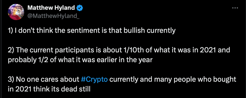Click the line "in 2021 think its dead still"
Image resolution: width=246 pixels, height=98 pixels.
pos(49,89)
